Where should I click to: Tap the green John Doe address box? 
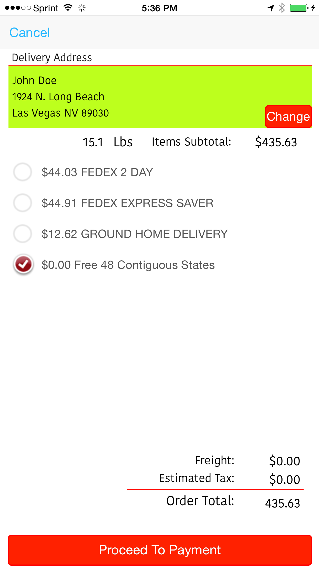click(x=160, y=97)
